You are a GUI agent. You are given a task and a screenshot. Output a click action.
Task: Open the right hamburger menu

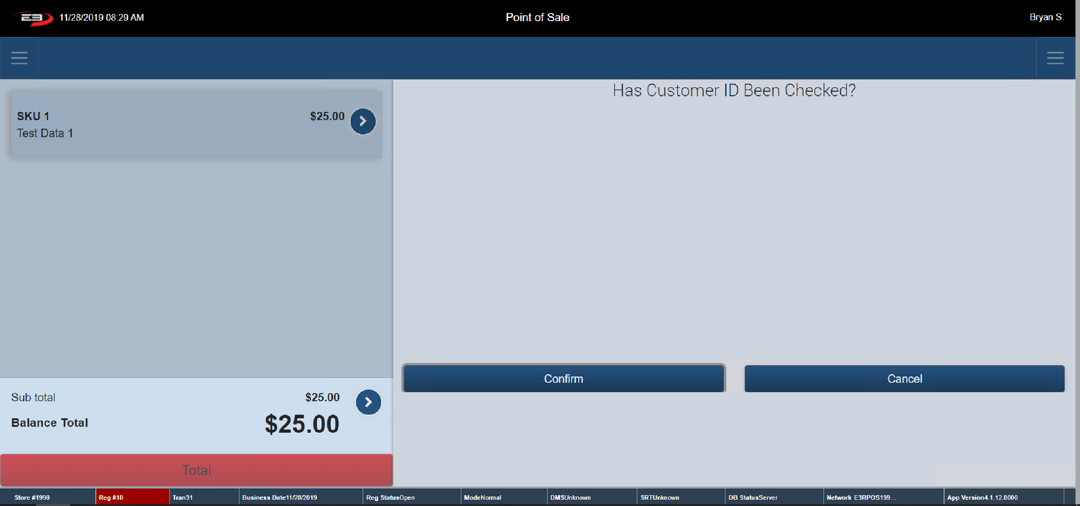(x=1055, y=58)
